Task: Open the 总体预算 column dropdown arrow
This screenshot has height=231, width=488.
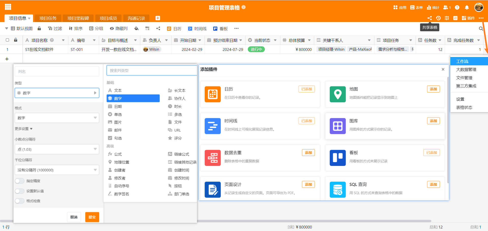Action: coord(309,40)
